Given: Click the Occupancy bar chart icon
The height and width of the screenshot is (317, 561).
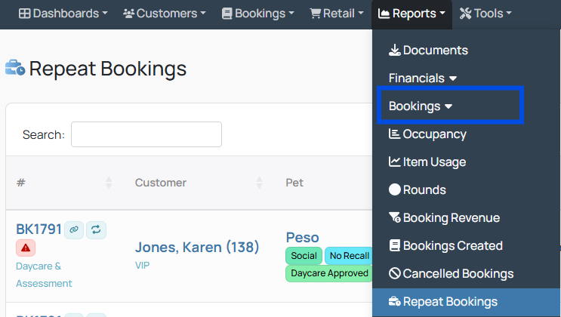Looking at the screenshot, I should click(x=394, y=134).
